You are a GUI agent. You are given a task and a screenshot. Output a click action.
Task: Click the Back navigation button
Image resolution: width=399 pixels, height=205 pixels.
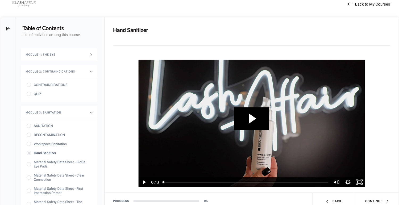tap(334, 201)
